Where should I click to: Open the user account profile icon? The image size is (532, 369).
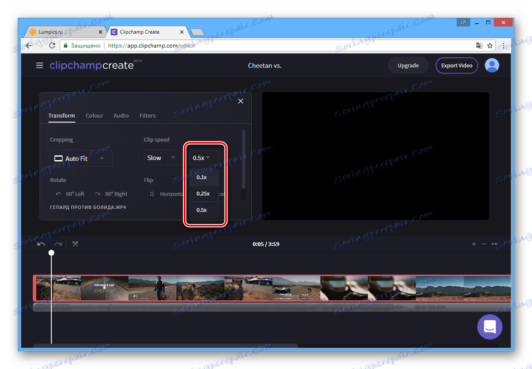coord(492,65)
